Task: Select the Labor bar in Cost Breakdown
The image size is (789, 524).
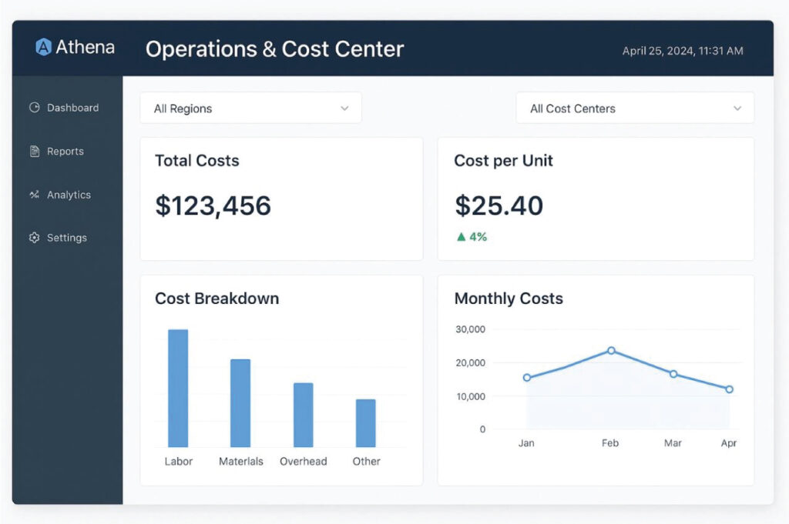Action: click(x=178, y=389)
